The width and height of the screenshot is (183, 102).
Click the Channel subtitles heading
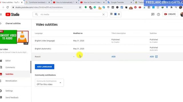pos(13,23)
